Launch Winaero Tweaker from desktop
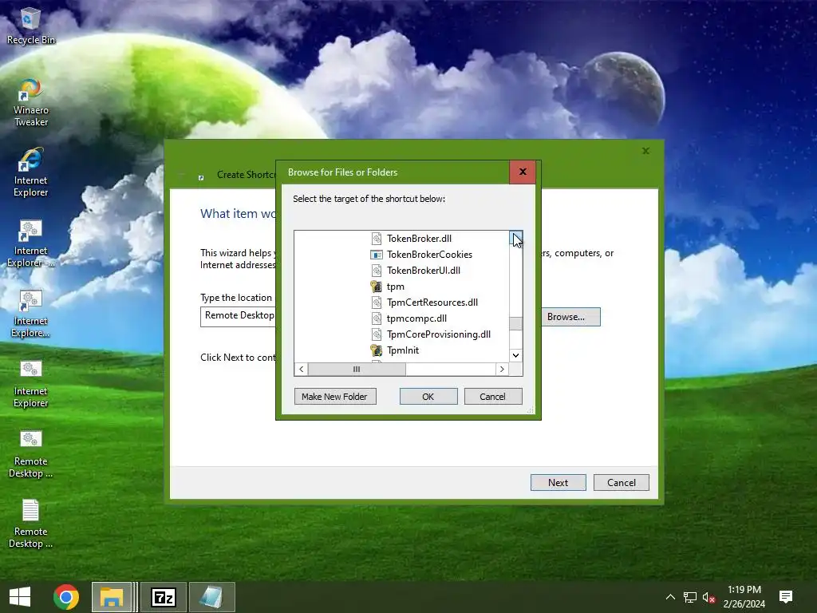This screenshot has height=613, width=817. point(31,103)
